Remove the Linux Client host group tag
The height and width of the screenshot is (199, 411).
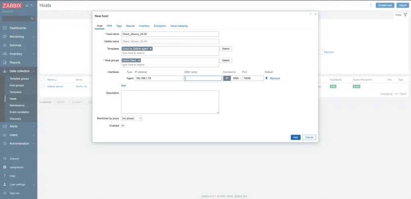139,60
